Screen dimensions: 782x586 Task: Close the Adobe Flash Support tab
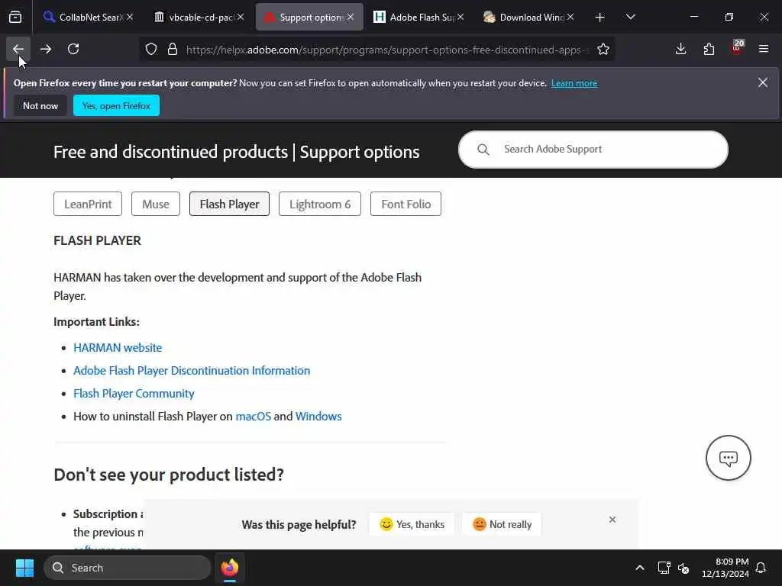460,18
